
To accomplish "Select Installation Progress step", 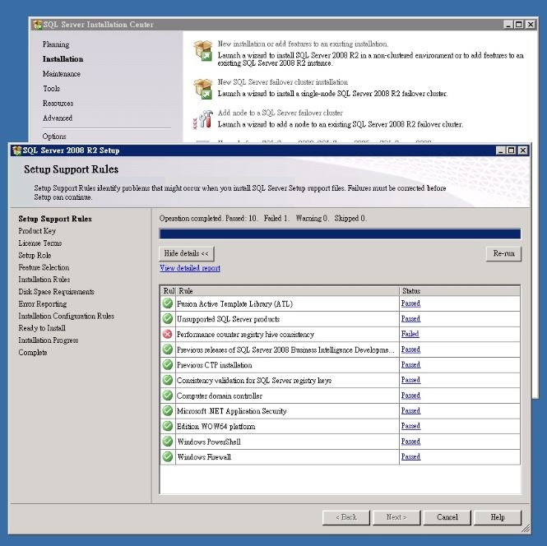I will [49, 340].
